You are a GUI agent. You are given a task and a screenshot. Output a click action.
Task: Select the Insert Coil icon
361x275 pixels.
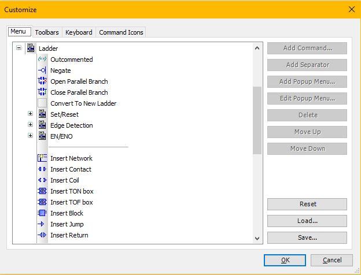pos(42,180)
